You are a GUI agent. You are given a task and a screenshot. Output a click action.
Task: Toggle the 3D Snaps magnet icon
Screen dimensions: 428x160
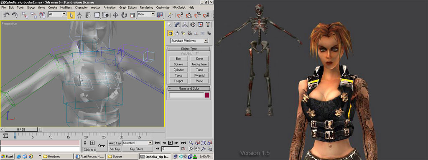pos(180,15)
